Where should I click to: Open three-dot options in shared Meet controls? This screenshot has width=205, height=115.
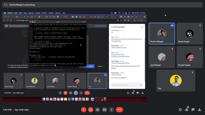pos(81,93)
